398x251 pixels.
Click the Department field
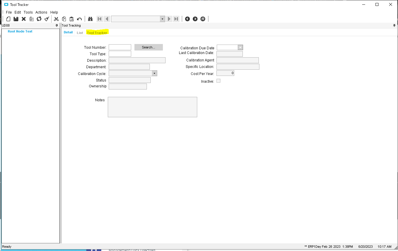point(129,67)
